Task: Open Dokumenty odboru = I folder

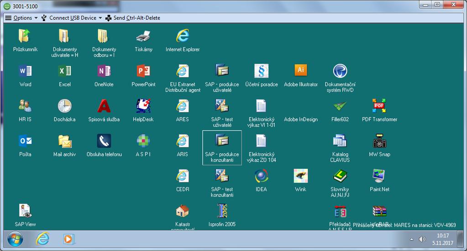Action: point(104,36)
